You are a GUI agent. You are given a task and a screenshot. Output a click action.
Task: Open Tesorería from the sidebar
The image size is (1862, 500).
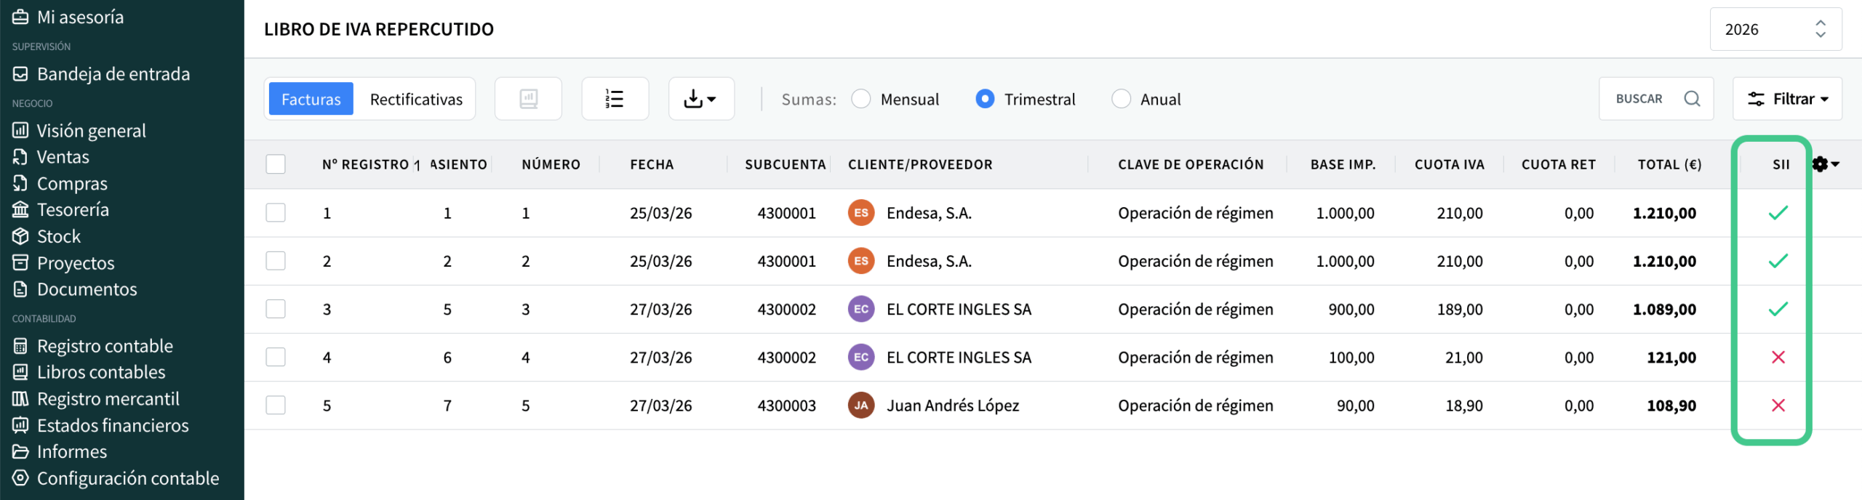tap(73, 210)
